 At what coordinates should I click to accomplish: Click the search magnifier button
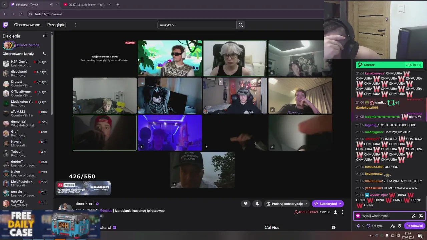pos(241,25)
